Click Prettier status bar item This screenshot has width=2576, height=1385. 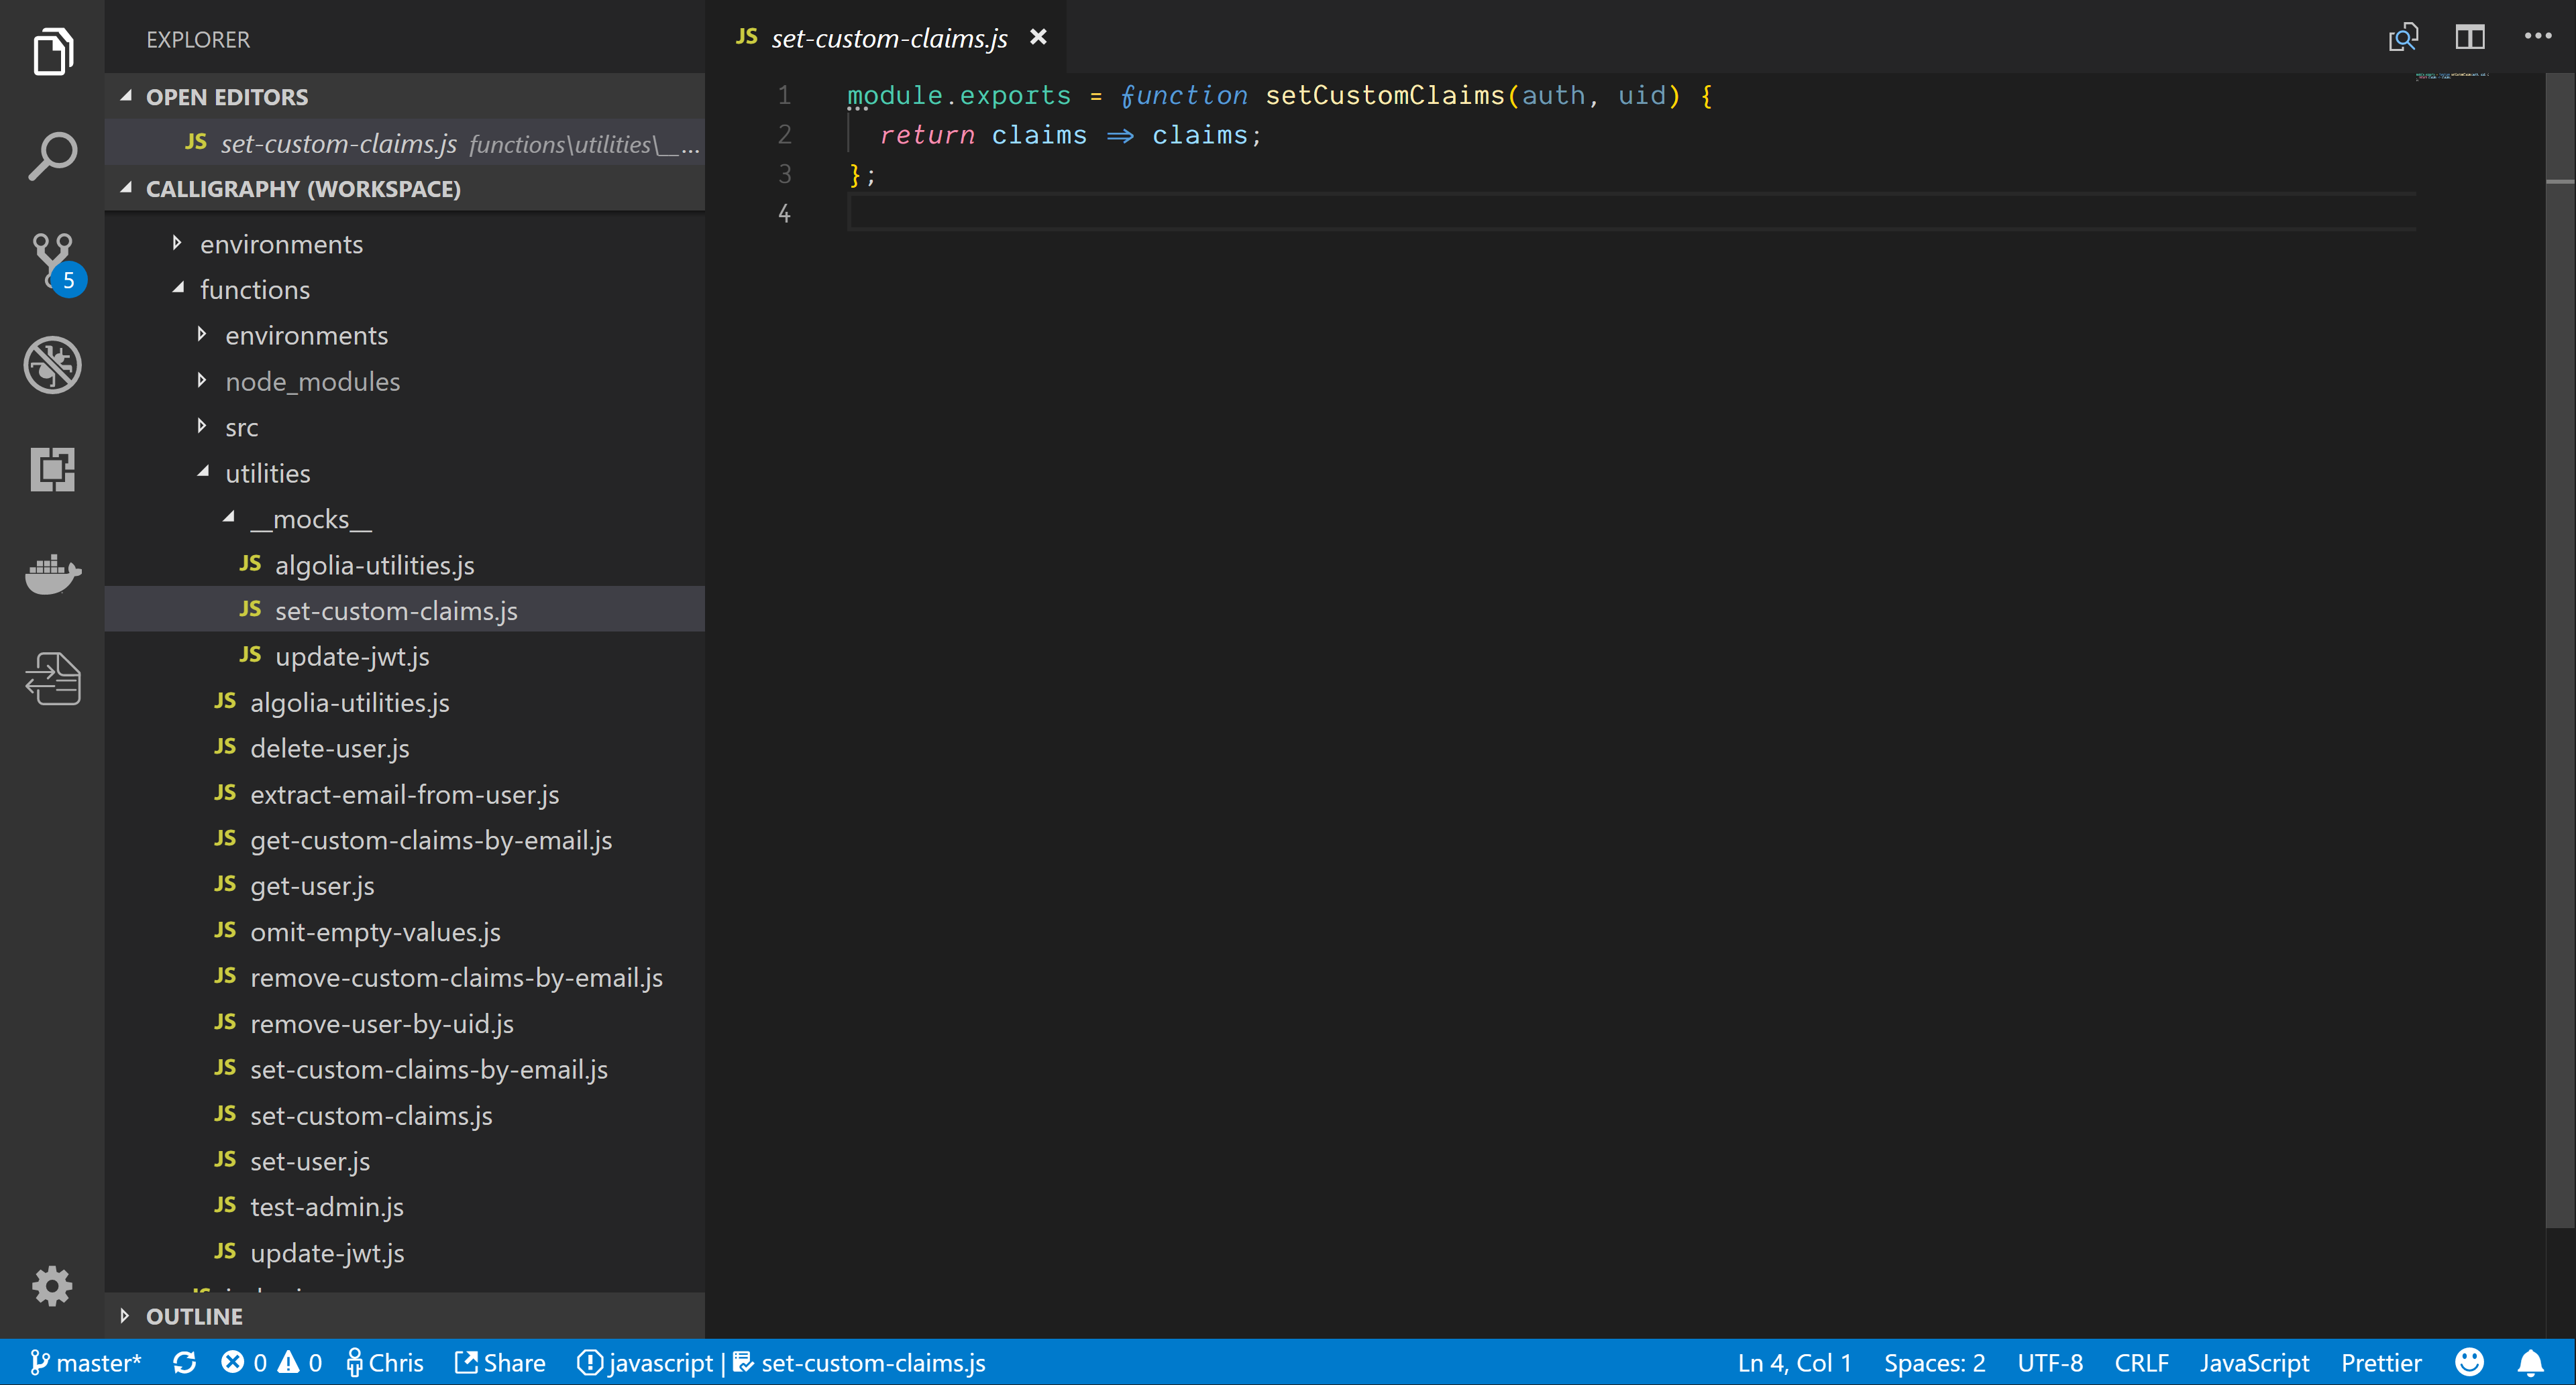pyautogui.click(x=2381, y=1362)
